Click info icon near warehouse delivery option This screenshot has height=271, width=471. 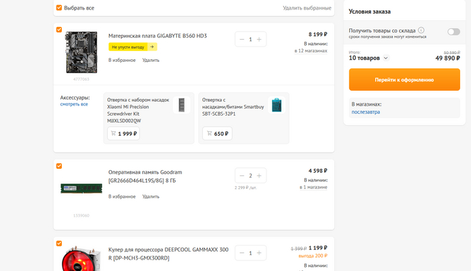tap(421, 30)
